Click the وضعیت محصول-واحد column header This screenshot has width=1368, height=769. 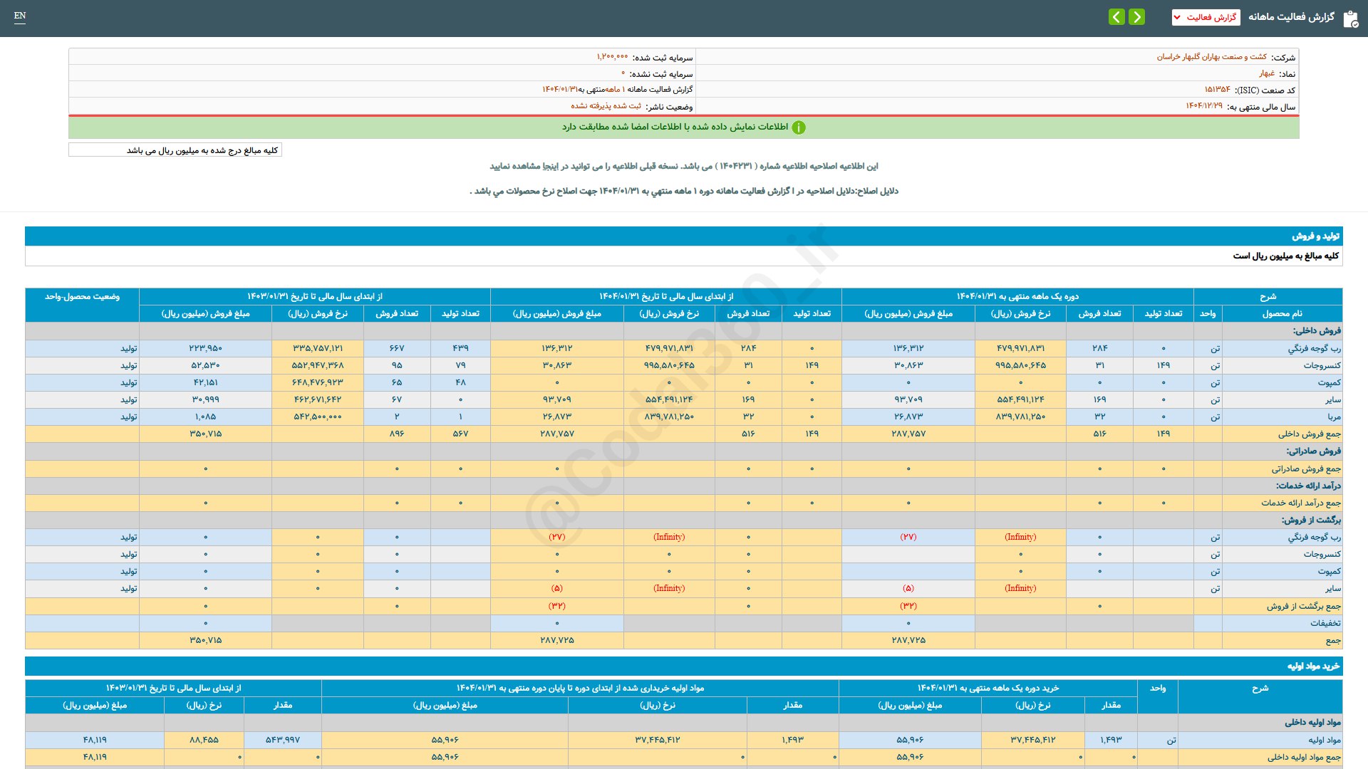pyautogui.click(x=82, y=296)
